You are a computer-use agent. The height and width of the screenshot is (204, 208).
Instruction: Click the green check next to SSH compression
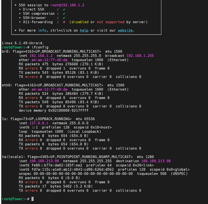coord(64,14)
